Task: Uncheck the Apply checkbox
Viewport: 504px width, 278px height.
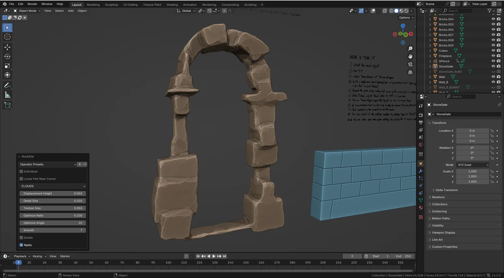Action: tap(21, 245)
